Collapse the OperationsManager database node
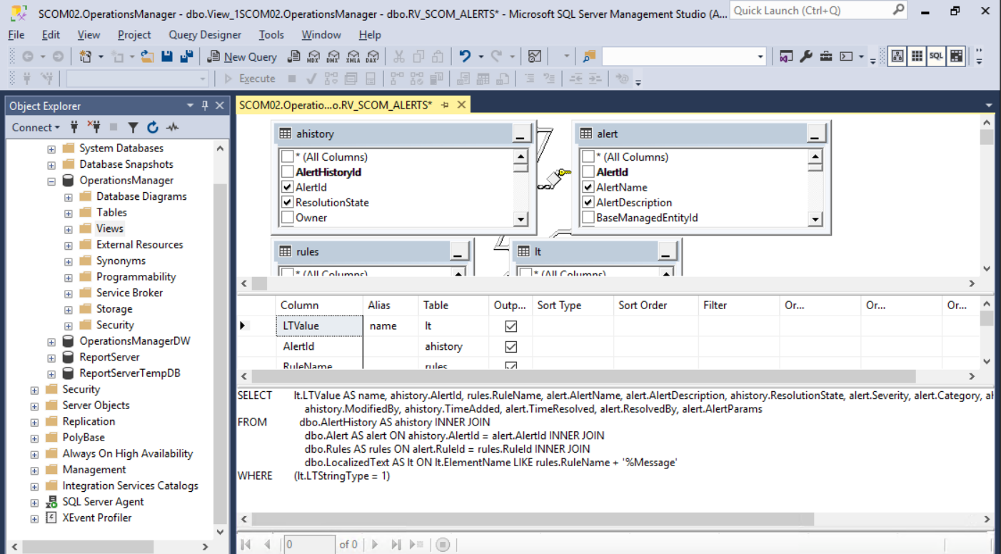 point(50,180)
